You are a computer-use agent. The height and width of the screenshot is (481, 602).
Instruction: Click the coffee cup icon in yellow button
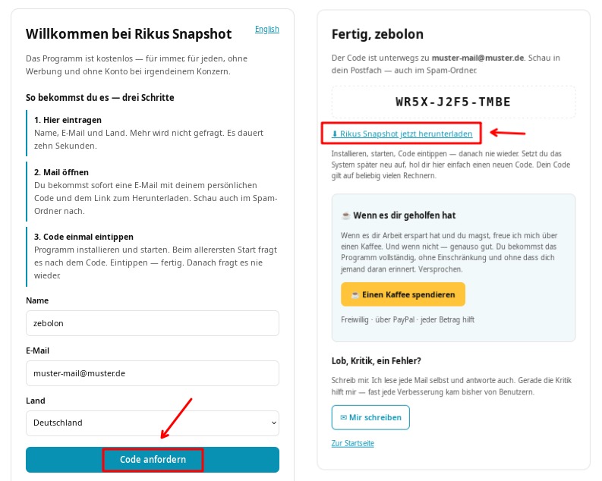pos(355,295)
